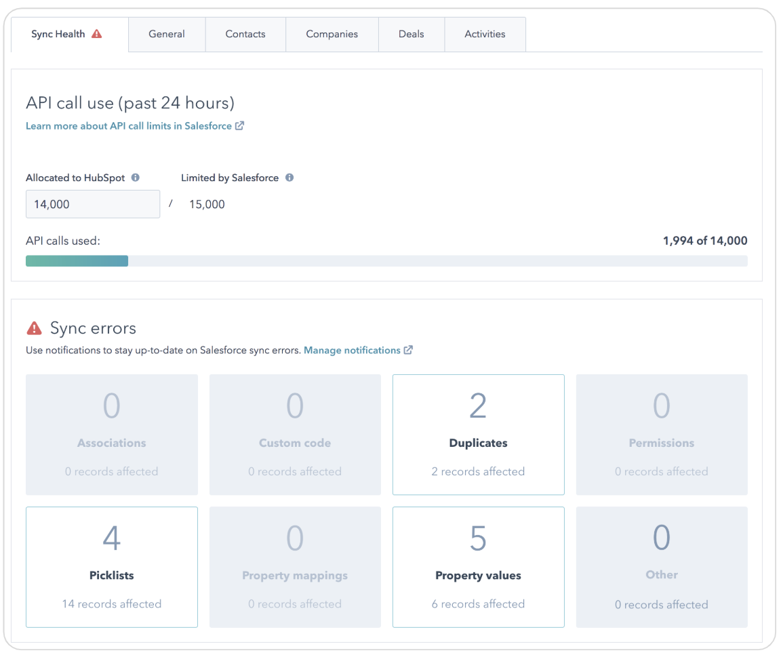Click info icon next to Allocated to HubSpot

[x=136, y=178]
